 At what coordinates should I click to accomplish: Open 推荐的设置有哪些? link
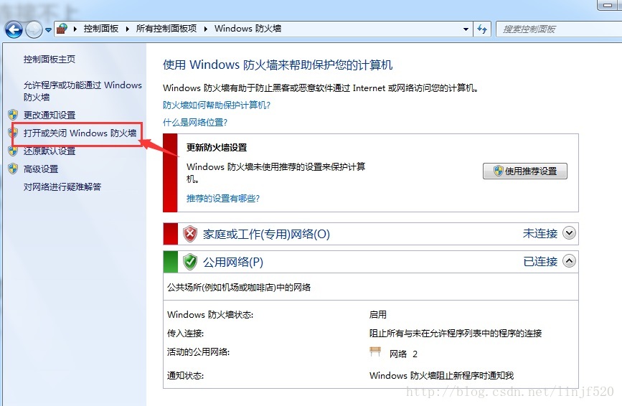pos(223,198)
